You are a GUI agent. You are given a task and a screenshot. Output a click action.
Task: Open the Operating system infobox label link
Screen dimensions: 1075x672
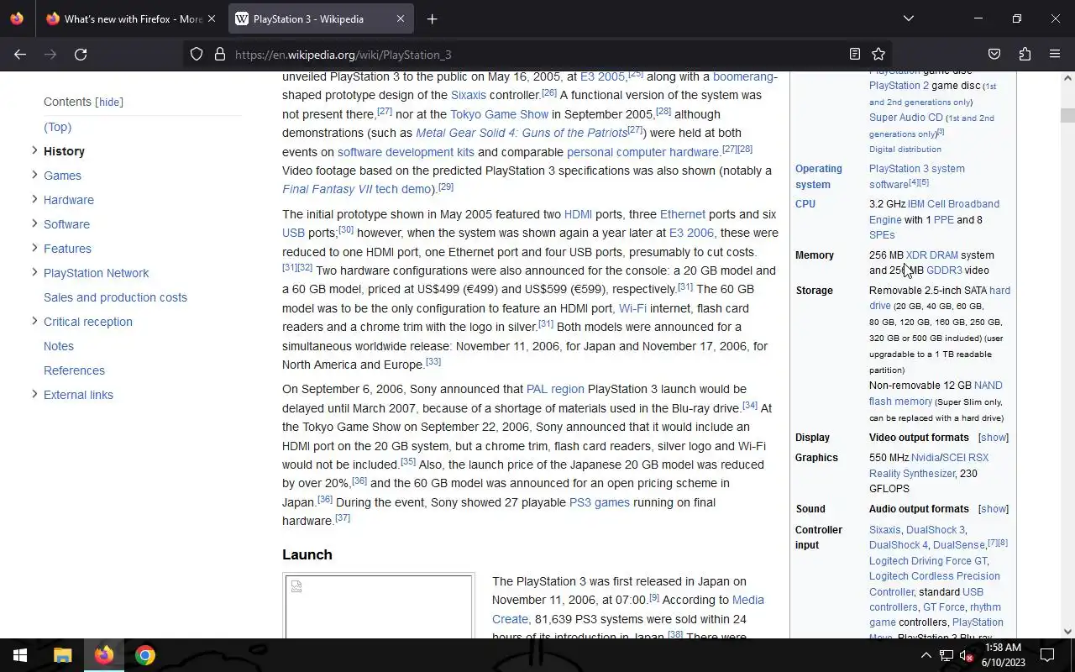[x=819, y=176]
